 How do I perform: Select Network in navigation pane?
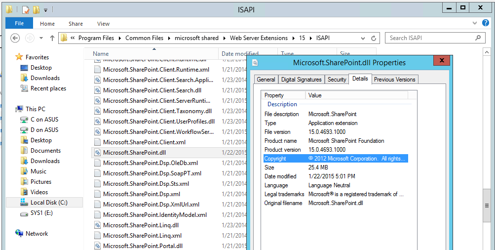click(37, 234)
